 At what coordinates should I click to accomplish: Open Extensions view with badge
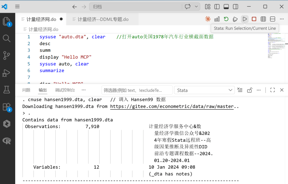pyautogui.click(x=7, y=107)
